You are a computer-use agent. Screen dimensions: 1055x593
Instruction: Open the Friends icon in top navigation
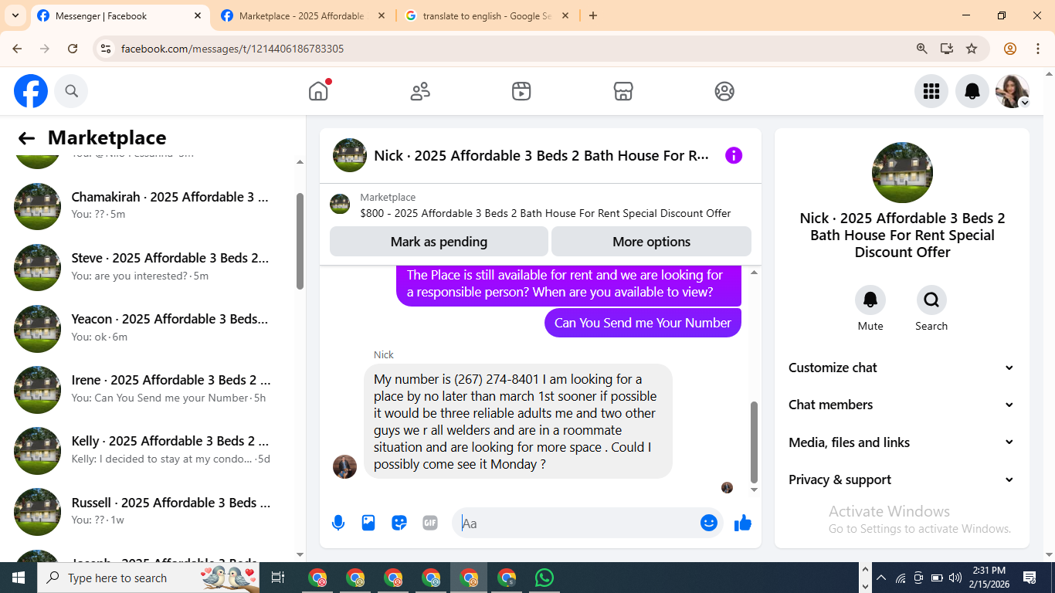(x=420, y=91)
